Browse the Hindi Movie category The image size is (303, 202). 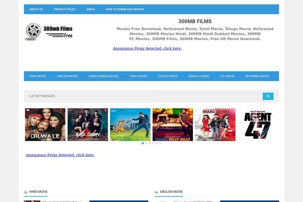tap(38, 76)
